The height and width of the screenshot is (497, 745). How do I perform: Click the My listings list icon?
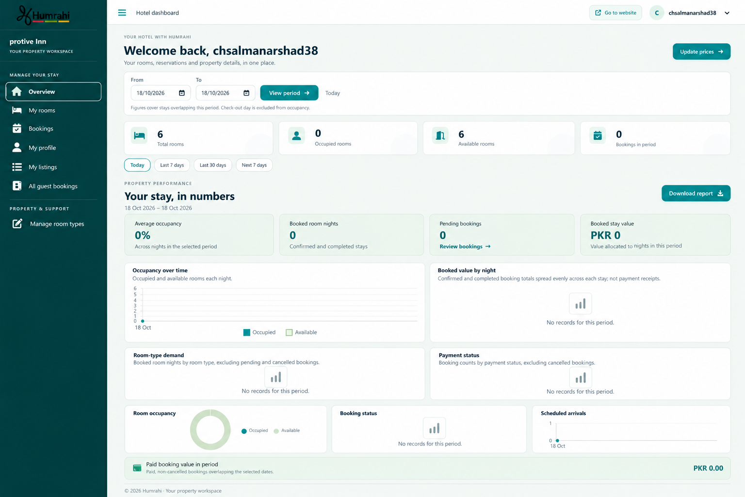[x=17, y=167]
